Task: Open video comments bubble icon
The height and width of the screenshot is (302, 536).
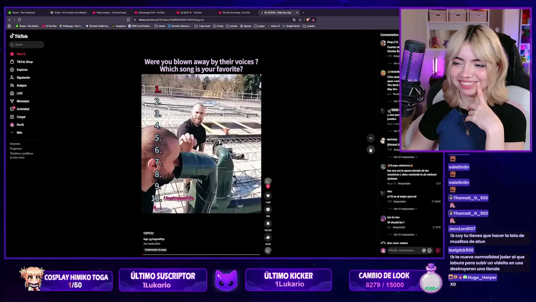Action: 268,209
